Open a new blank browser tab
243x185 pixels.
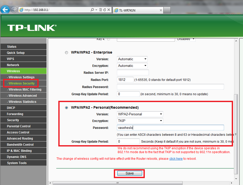167,10
